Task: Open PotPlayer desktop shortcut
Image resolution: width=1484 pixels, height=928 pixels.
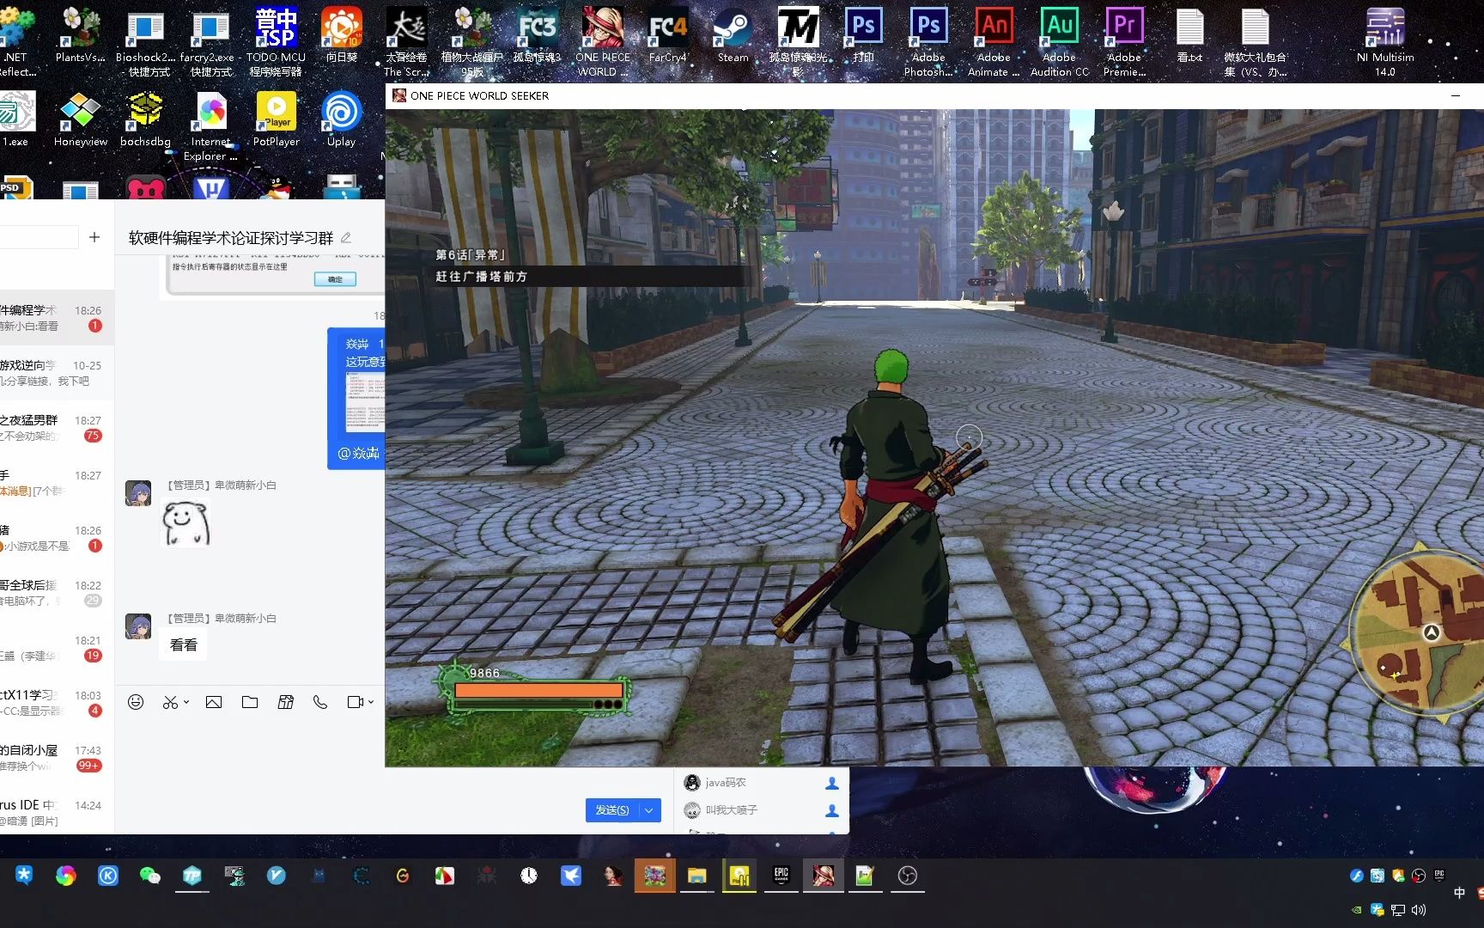Action: (277, 119)
